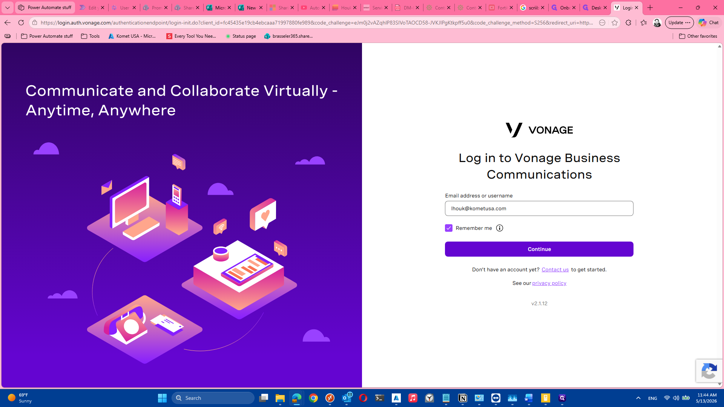Open the ENG language switcher

coord(653,398)
